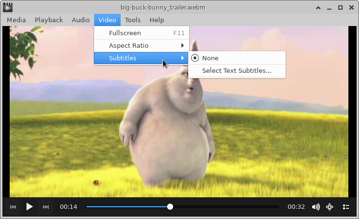Viewport: 359px width, 219px height.
Task: Click the seek slider handle
Action: point(170,206)
